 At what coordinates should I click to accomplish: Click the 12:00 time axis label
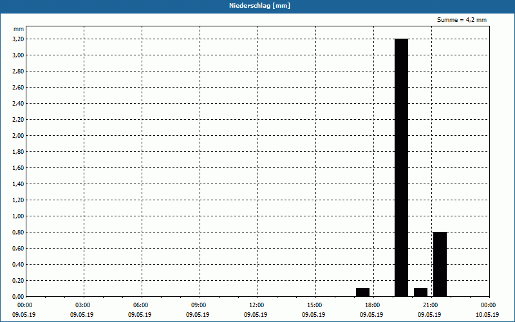coord(256,305)
